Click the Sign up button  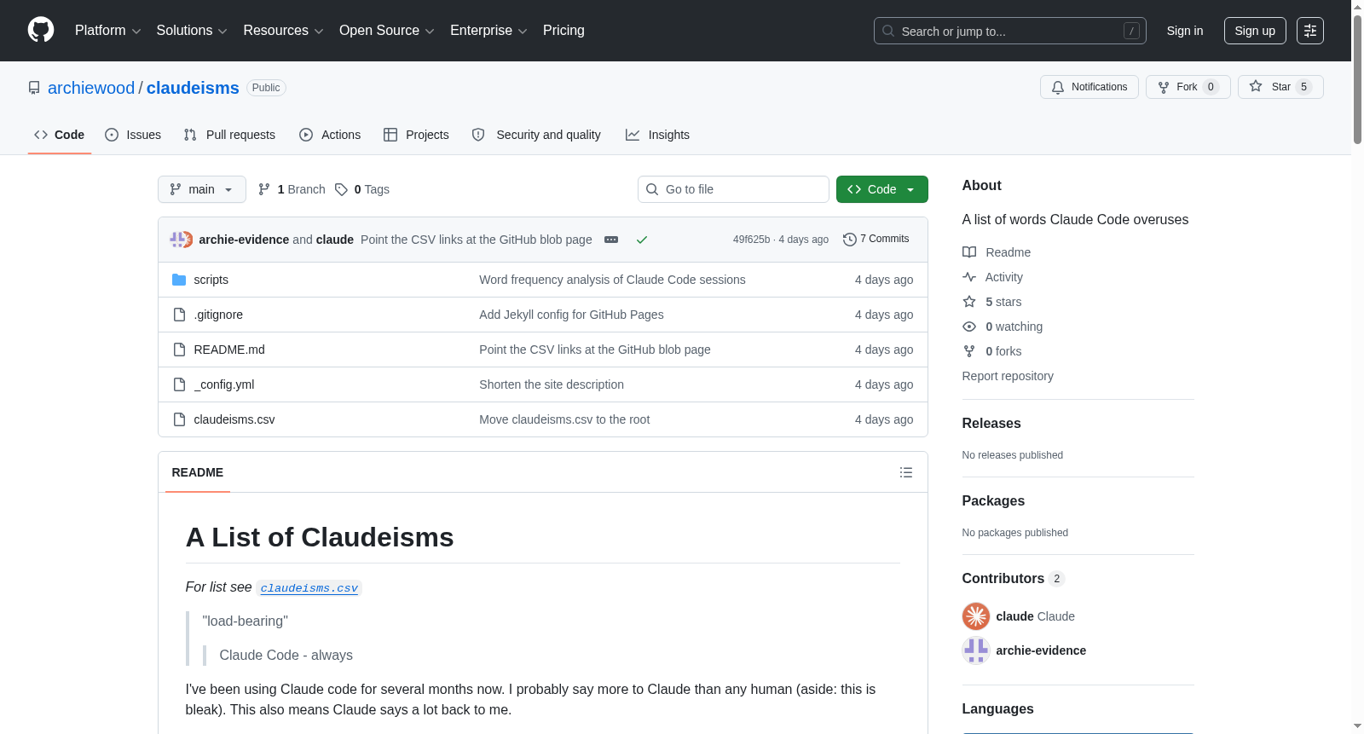click(x=1255, y=31)
